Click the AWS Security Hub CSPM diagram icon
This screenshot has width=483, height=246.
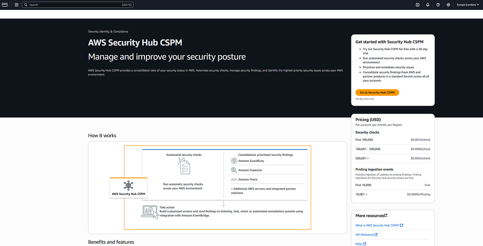pyautogui.click(x=128, y=185)
